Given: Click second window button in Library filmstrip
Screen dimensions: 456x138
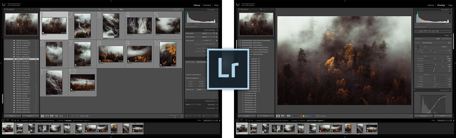Looking at the screenshot, I should pos(7,120).
